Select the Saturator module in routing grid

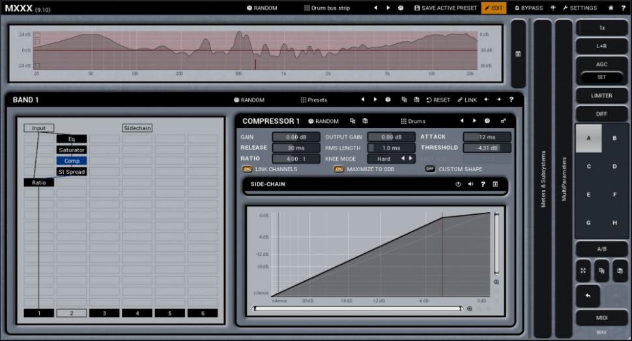coord(72,150)
